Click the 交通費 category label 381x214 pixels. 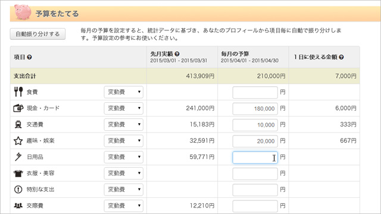click(x=35, y=124)
